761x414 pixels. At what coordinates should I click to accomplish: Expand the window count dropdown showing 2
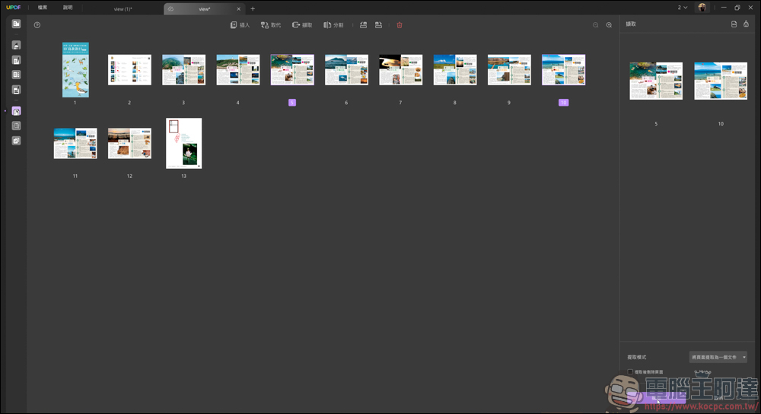(x=683, y=8)
